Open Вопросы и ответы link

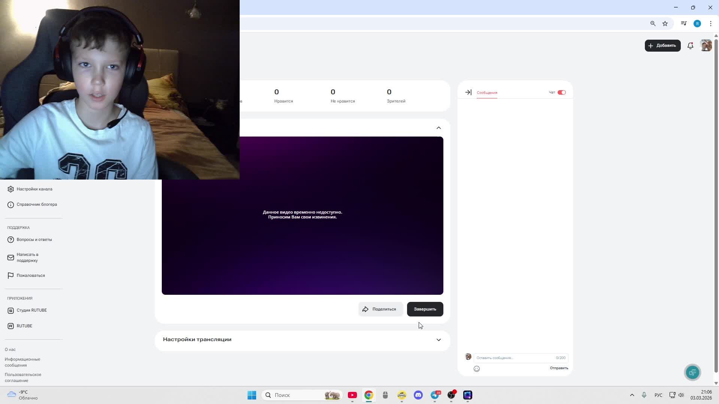pos(34,240)
